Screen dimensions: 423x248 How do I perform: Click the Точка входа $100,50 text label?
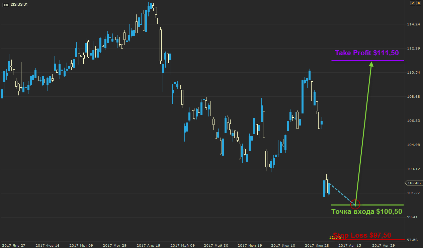coord(366,212)
